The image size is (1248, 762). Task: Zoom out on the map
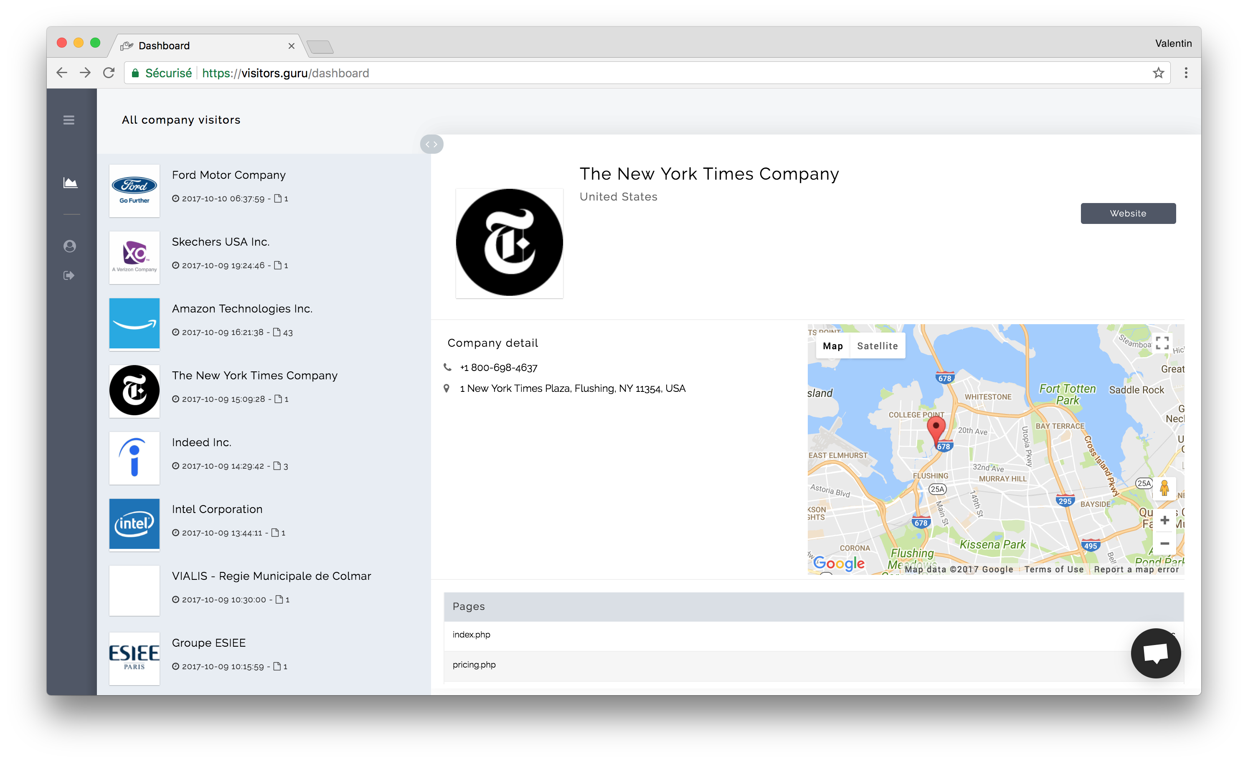click(x=1164, y=543)
